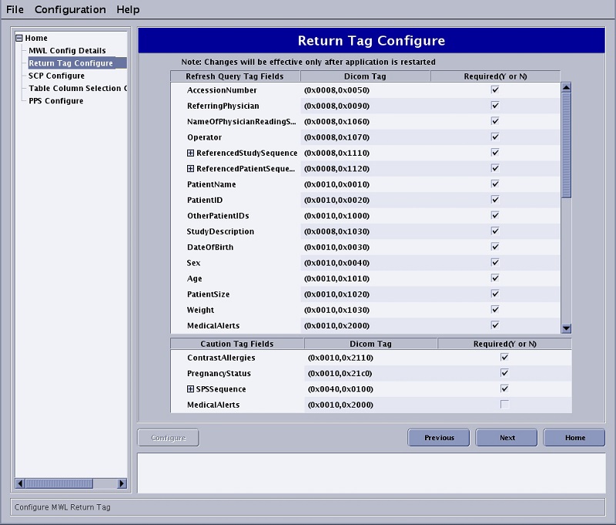Viewport: 616px width, 525px height.
Task: Open SCP Configure from sidebar tree
Action: click(x=56, y=76)
